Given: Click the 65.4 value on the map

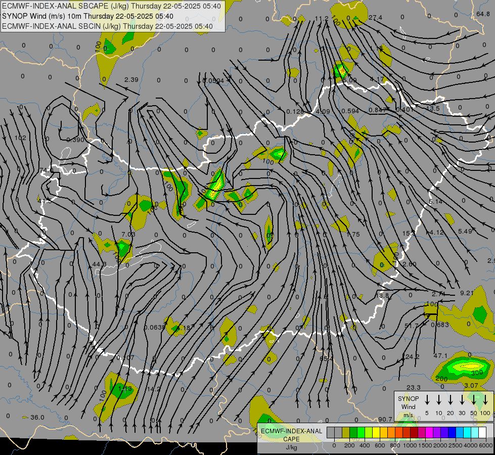Looking at the screenshot, I should click(x=326, y=359).
